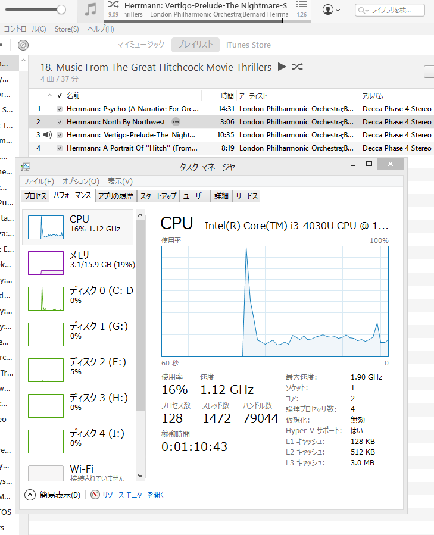Adjust the iTunes volume slider knob
This screenshot has width=434, height=535.
tap(61, 10)
